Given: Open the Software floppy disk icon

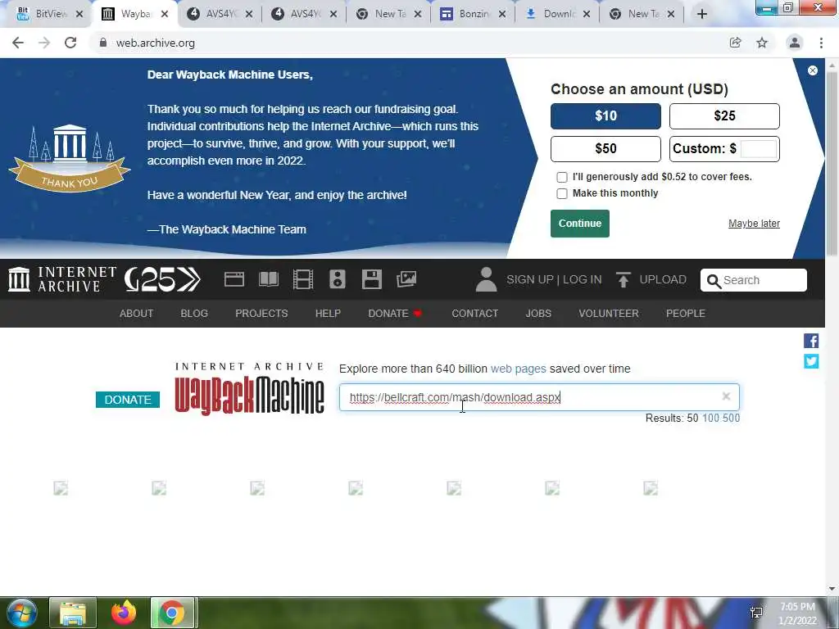Looking at the screenshot, I should [371, 279].
